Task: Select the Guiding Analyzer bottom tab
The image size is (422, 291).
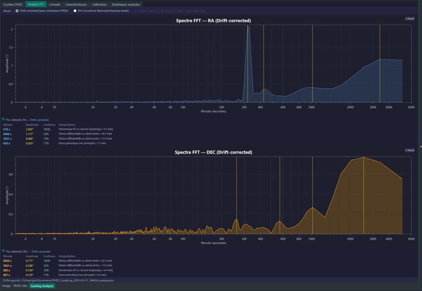Action: coord(42,286)
